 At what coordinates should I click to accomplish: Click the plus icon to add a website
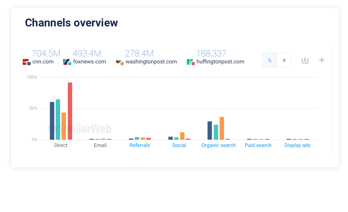point(322,60)
